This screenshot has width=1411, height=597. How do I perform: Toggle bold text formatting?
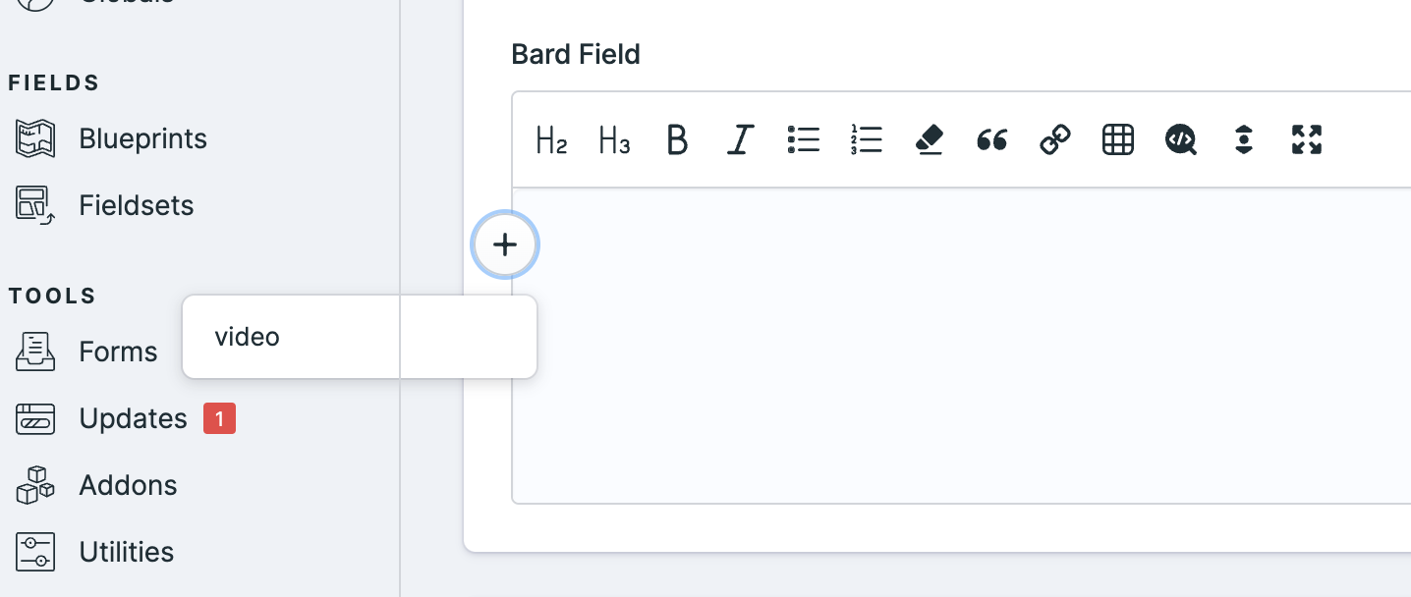click(677, 140)
